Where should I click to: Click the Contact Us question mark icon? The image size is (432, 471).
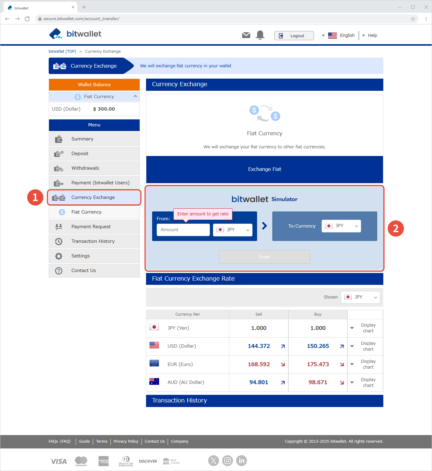click(59, 271)
